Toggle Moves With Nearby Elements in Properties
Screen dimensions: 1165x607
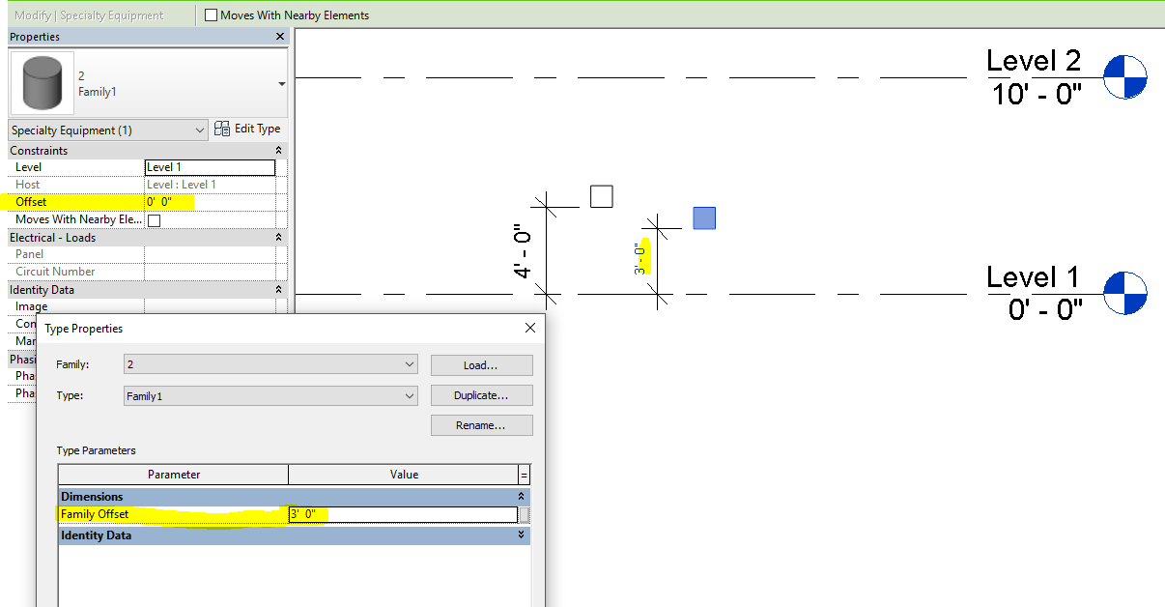click(x=153, y=219)
